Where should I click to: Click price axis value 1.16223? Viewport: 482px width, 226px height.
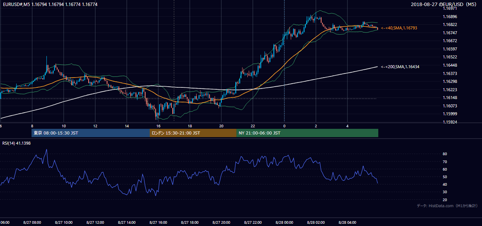(450, 90)
